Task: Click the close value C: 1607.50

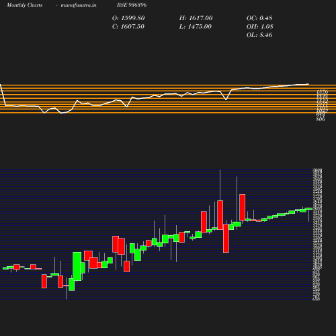Action: 128,27
